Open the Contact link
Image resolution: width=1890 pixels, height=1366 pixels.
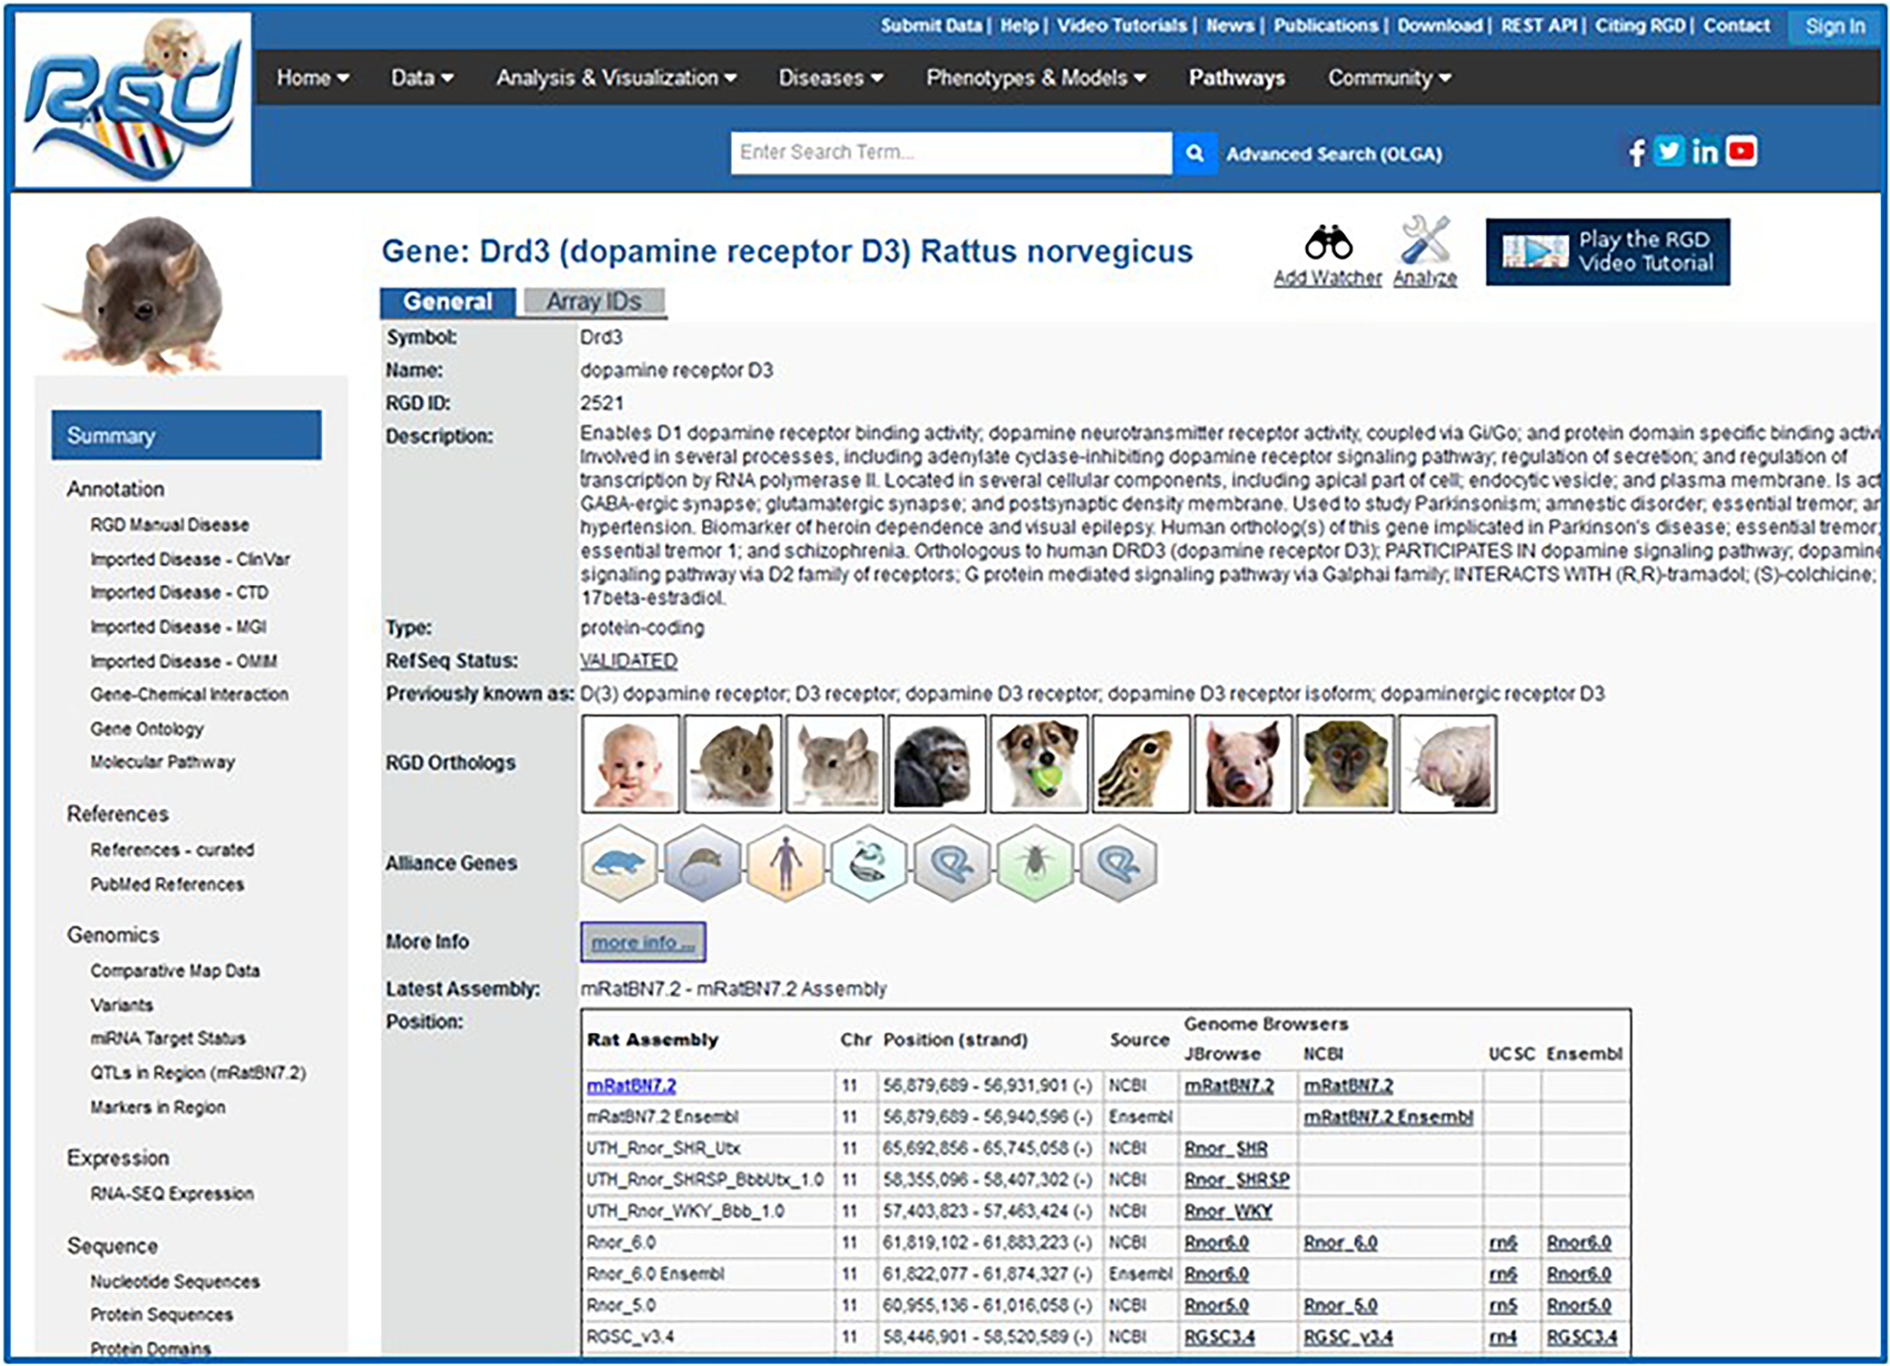tap(1736, 25)
